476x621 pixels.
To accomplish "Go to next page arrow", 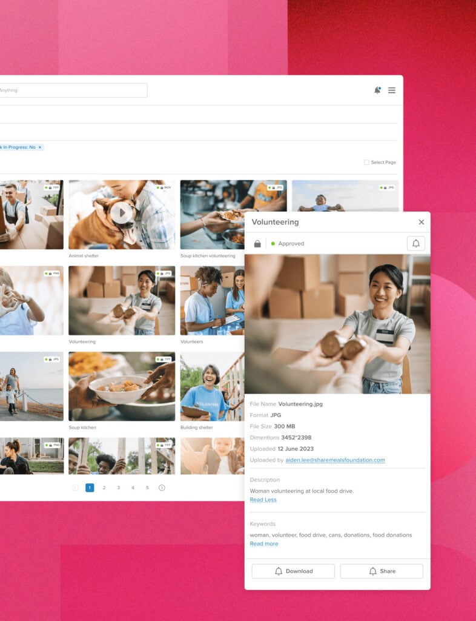I will 162,488.
